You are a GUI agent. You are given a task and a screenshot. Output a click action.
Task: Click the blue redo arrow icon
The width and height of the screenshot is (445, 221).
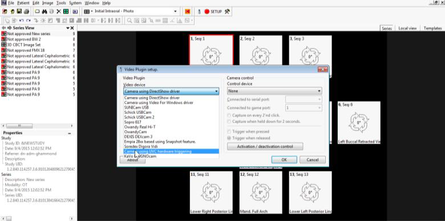coord(29,21)
